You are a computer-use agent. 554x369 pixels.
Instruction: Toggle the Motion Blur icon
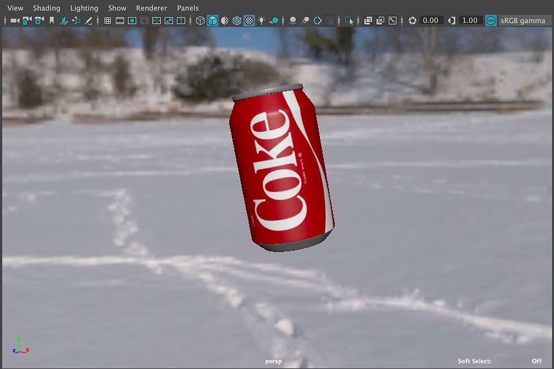(x=305, y=20)
